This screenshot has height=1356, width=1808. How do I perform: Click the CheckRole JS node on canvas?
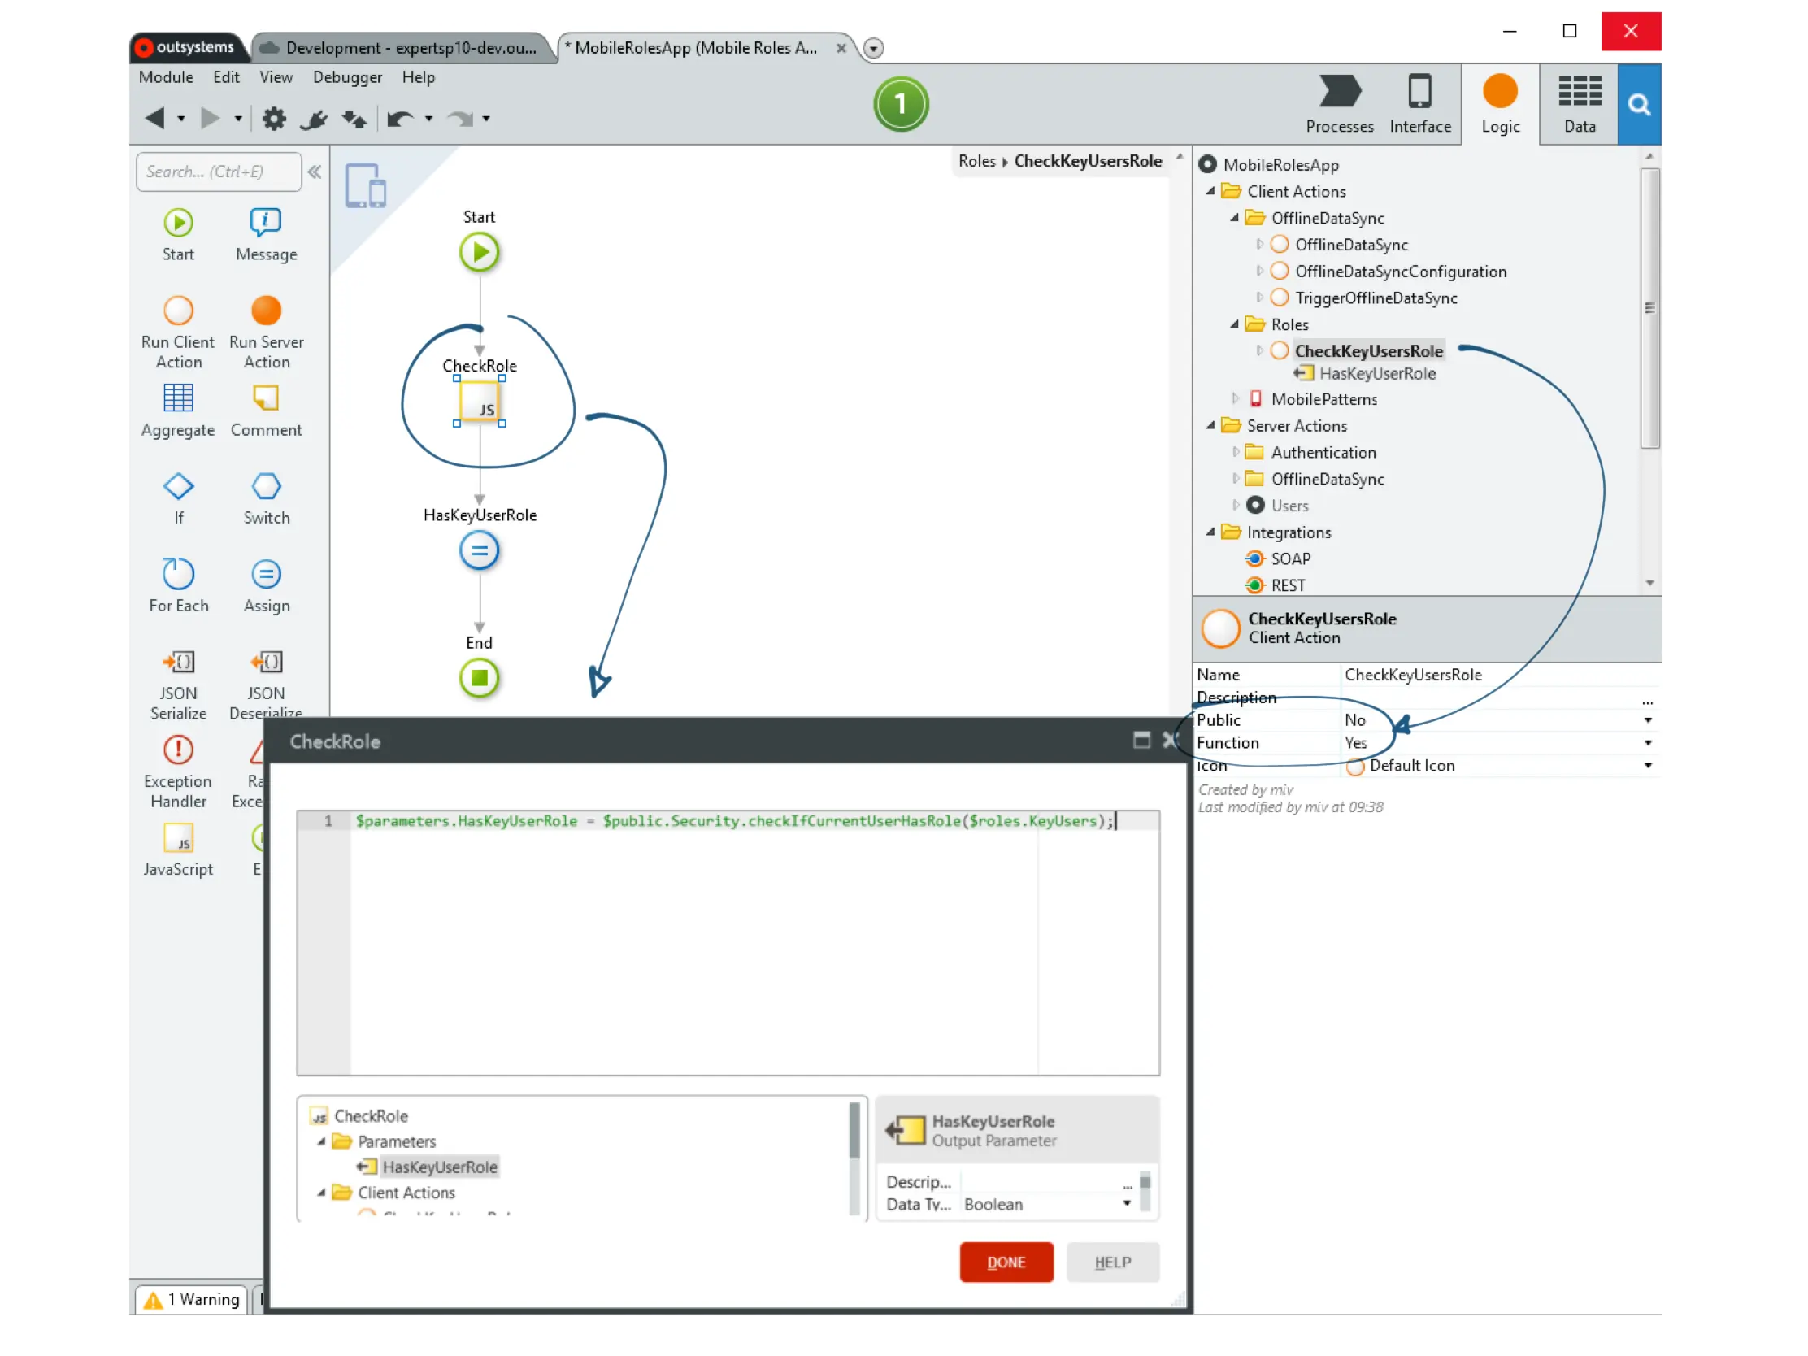click(x=479, y=402)
